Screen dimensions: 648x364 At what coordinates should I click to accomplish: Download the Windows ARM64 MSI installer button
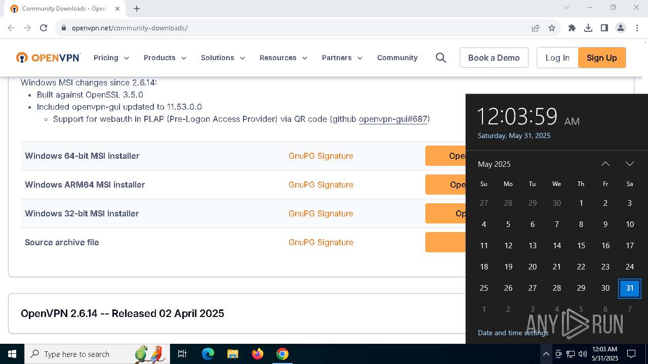click(x=445, y=185)
